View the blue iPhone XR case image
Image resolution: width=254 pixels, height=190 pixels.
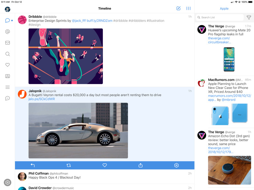[230, 114]
